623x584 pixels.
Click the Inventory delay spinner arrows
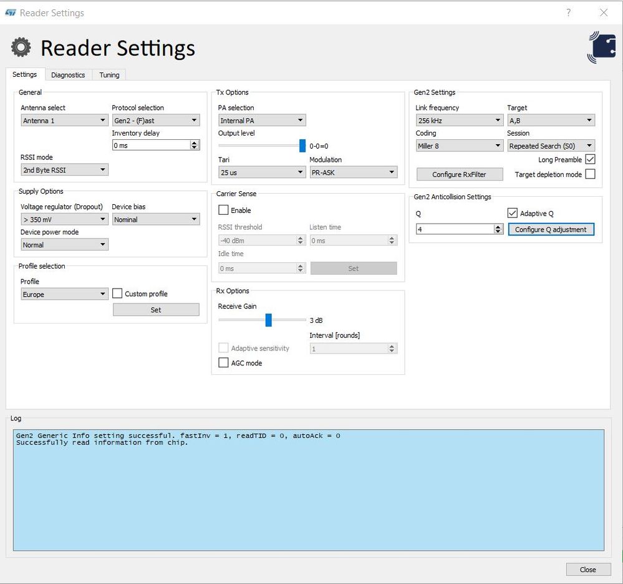(195, 145)
